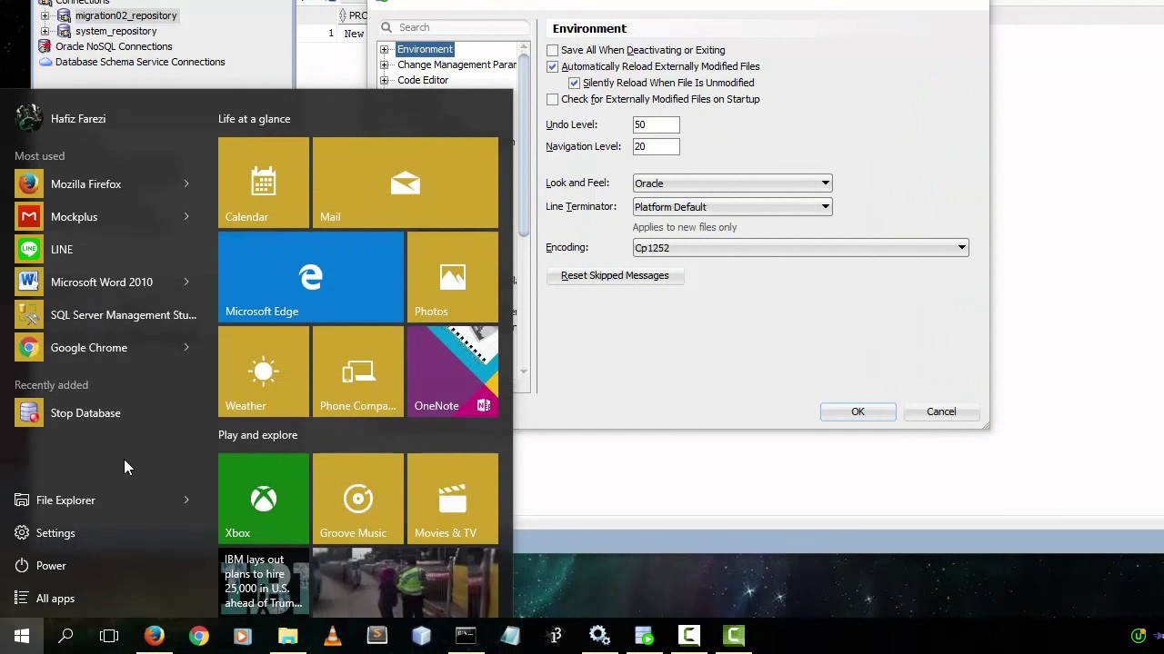Viewport: 1164px width, 654px height.
Task: Expand the Code Editor preferences node
Action: point(385,80)
